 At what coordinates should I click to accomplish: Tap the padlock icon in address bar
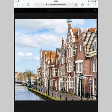[x=46, y=5]
